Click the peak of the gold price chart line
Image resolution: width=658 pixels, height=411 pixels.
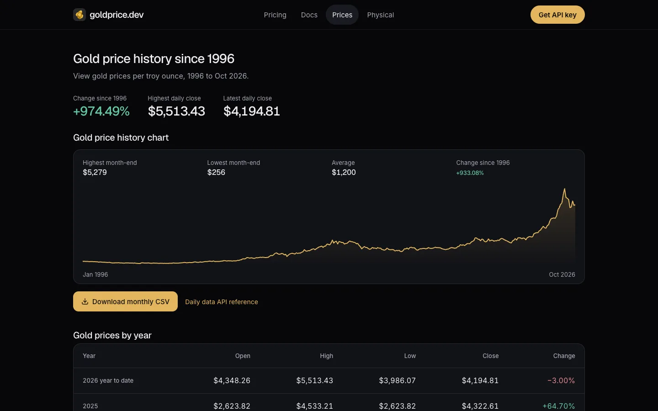pos(565,189)
